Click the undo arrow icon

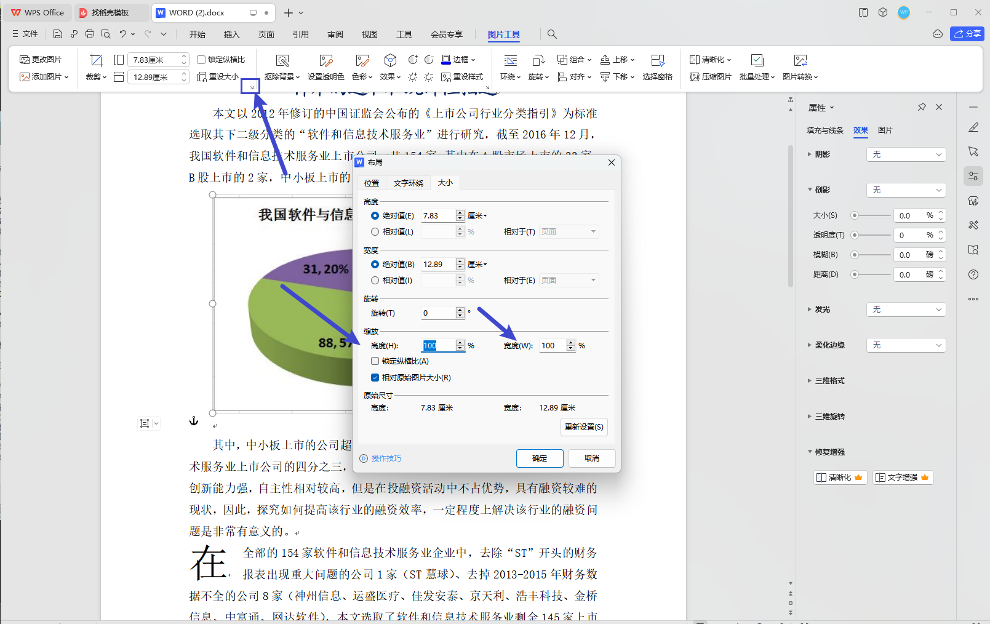[123, 34]
